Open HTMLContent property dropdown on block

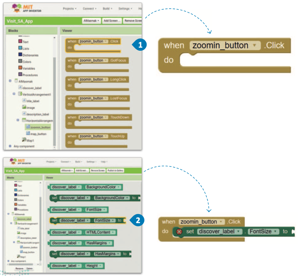tap(114, 232)
